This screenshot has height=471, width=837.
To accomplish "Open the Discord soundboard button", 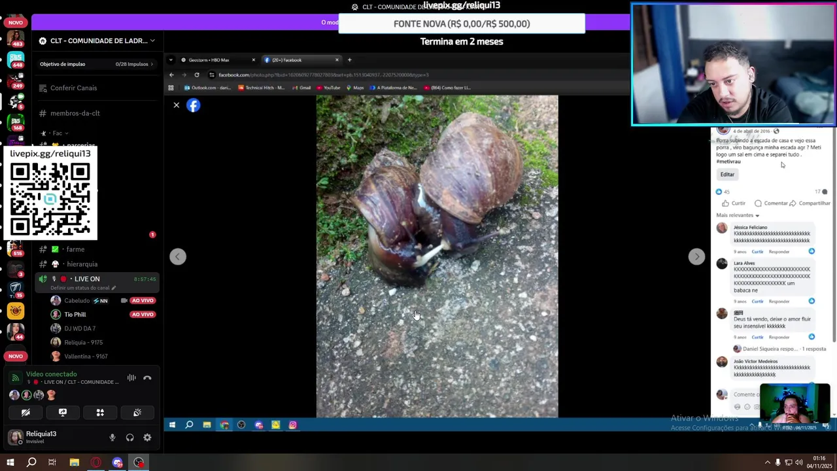I will tap(137, 413).
